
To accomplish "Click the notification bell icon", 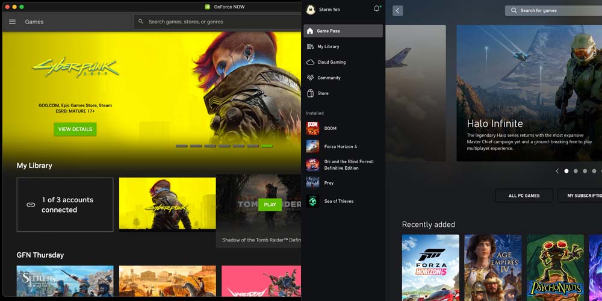I will click(377, 9).
